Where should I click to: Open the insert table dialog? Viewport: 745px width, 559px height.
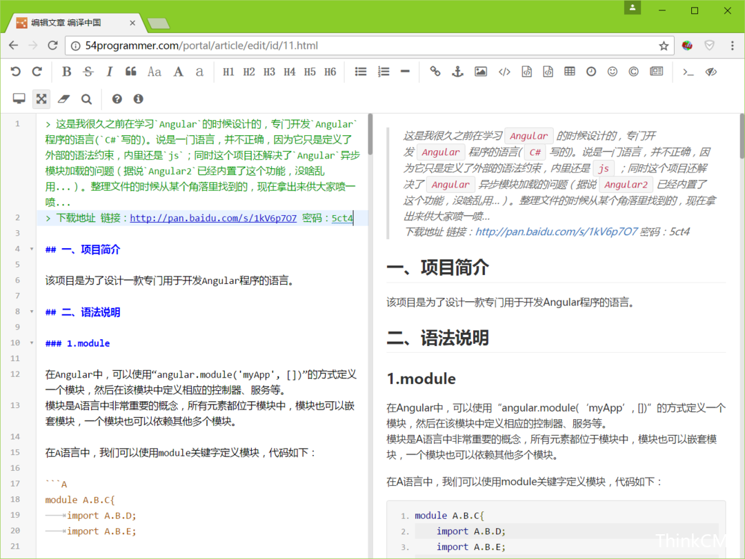pyautogui.click(x=570, y=72)
